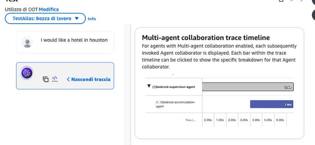Image resolution: width=315 pixels, height=145 pixels.
Task: Click the Multi-agent collaboration trace timeline heading
Action: (206, 37)
